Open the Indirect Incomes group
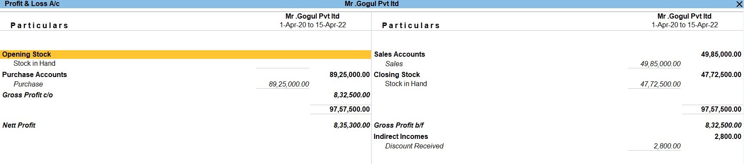Image resolution: width=744 pixels, height=164 pixels. point(401,136)
